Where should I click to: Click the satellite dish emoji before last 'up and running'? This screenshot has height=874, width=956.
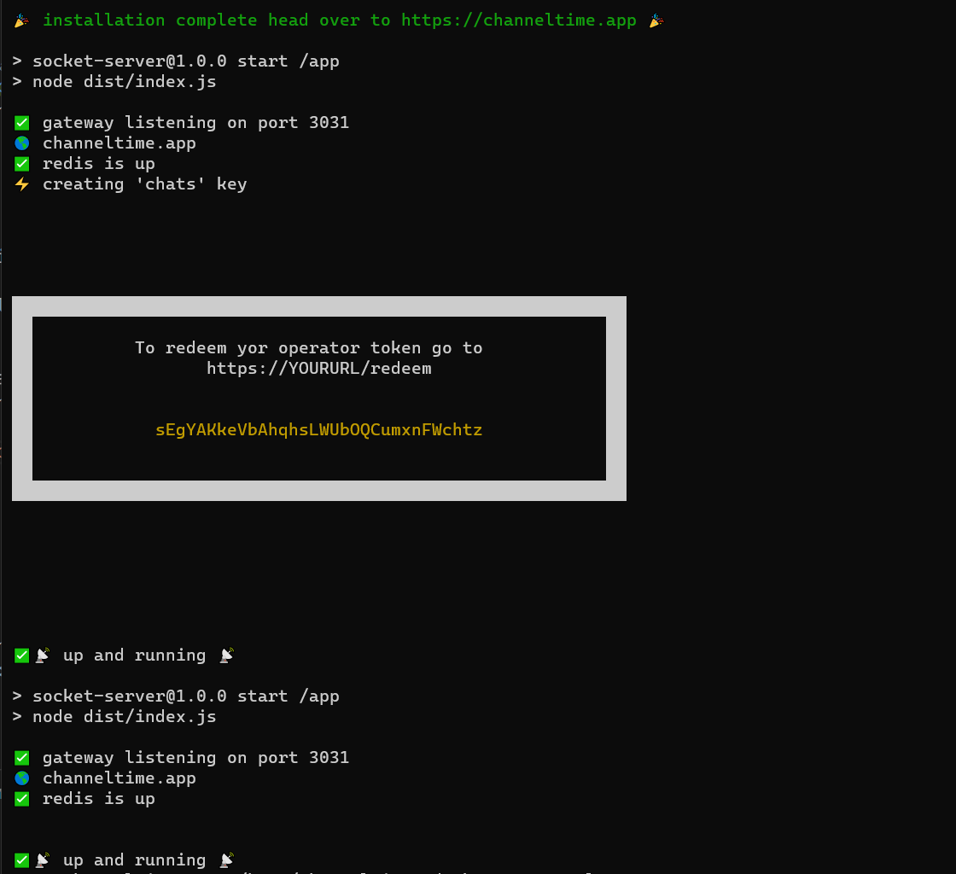pyautogui.click(x=42, y=860)
